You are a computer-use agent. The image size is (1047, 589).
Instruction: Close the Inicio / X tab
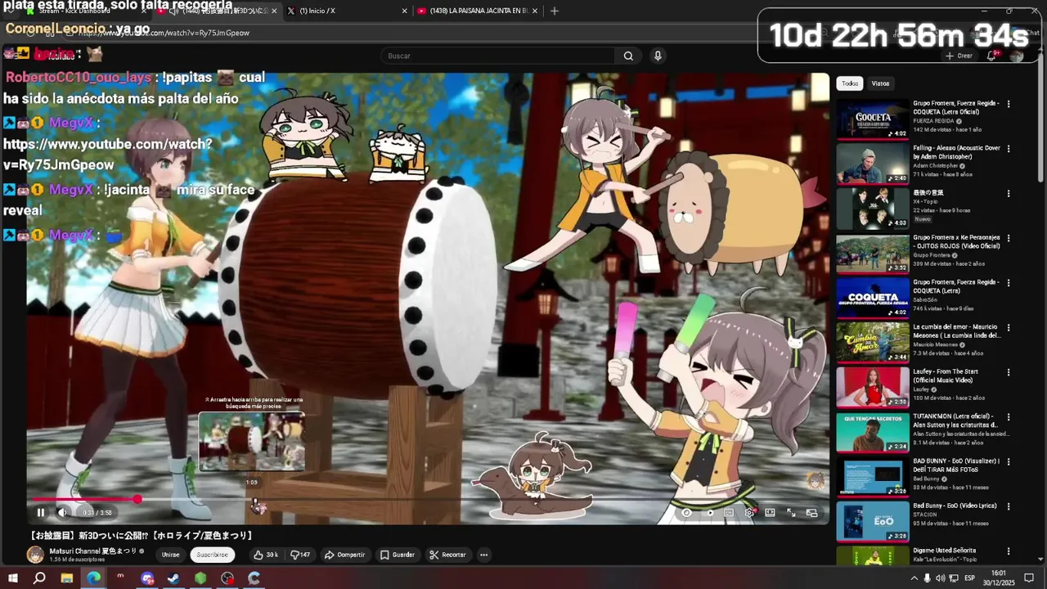[x=404, y=11]
